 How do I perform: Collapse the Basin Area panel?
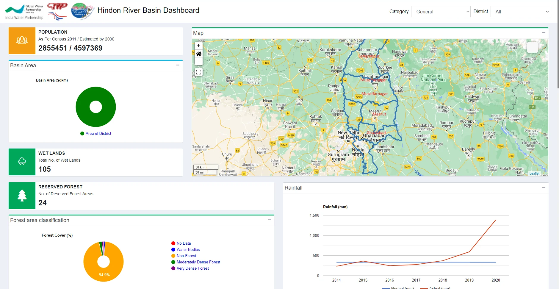[x=178, y=65]
